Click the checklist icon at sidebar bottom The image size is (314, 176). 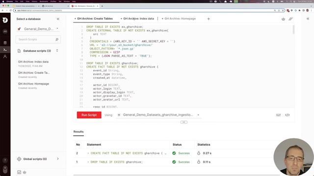(19, 172)
